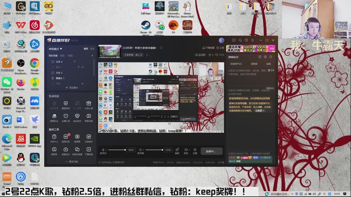Image resolution: width=351 pixels, height=197 pixels.
Task: Edit the stream title with pencil icon
Action: point(161,48)
